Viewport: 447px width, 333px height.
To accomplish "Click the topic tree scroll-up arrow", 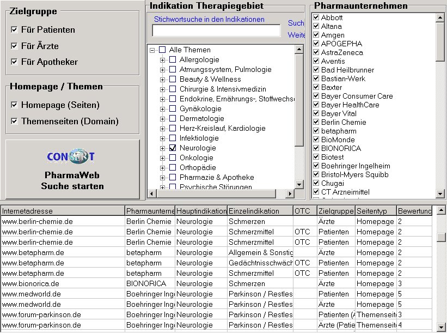I will [x=299, y=50].
